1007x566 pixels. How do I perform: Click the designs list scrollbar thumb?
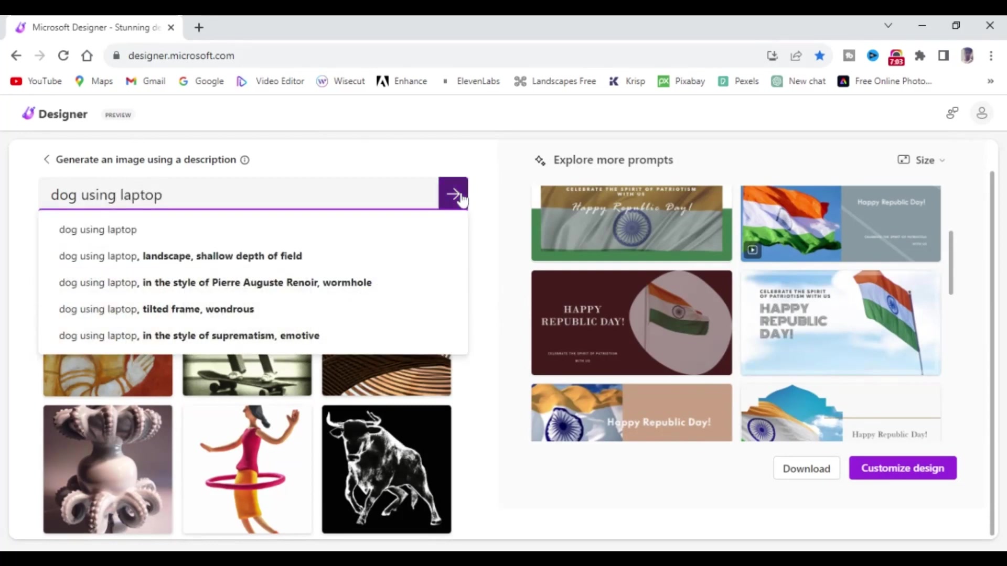coord(951,262)
